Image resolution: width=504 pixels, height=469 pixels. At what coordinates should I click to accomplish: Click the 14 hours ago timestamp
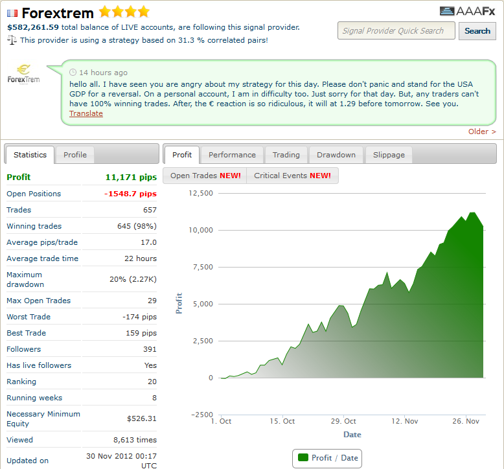104,73
